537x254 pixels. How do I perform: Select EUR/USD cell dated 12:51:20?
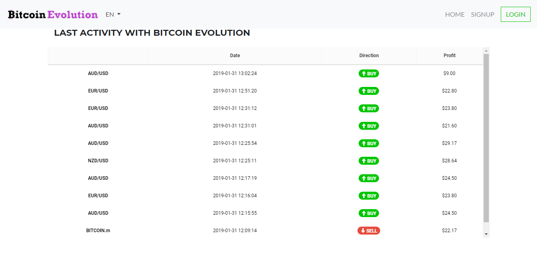[x=98, y=91]
